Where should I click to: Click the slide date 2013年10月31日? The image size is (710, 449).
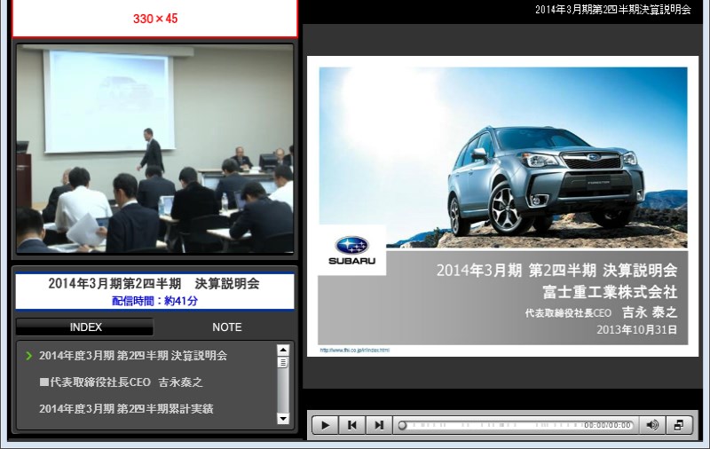tap(636, 329)
